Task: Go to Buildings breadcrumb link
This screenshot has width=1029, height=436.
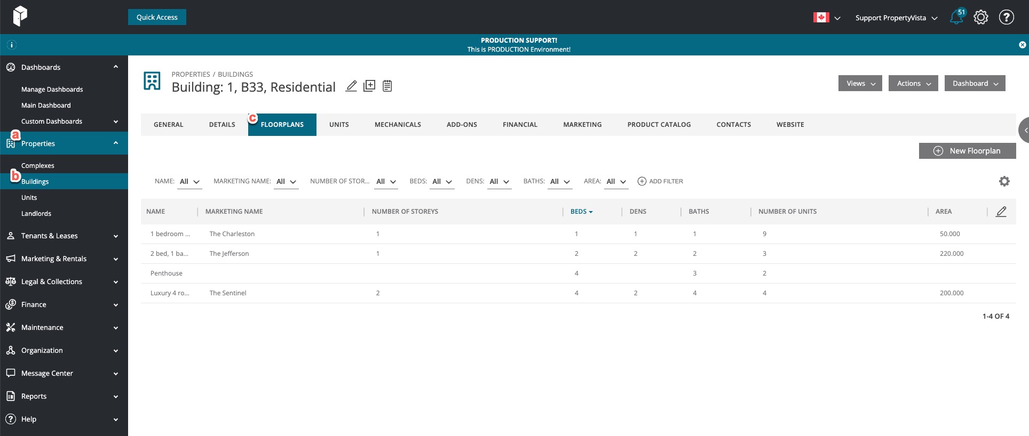Action: click(235, 74)
